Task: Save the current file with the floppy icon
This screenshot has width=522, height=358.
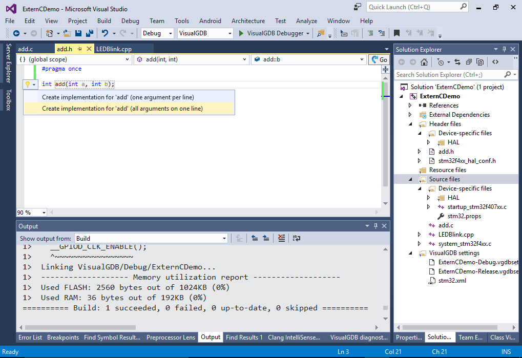Action: 78,33
